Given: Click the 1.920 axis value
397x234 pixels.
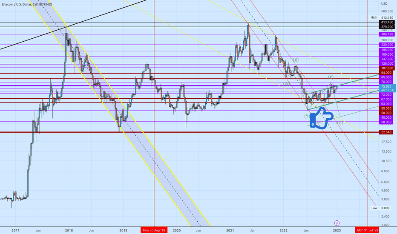Looking at the screenshot, I should pos(385,225).
